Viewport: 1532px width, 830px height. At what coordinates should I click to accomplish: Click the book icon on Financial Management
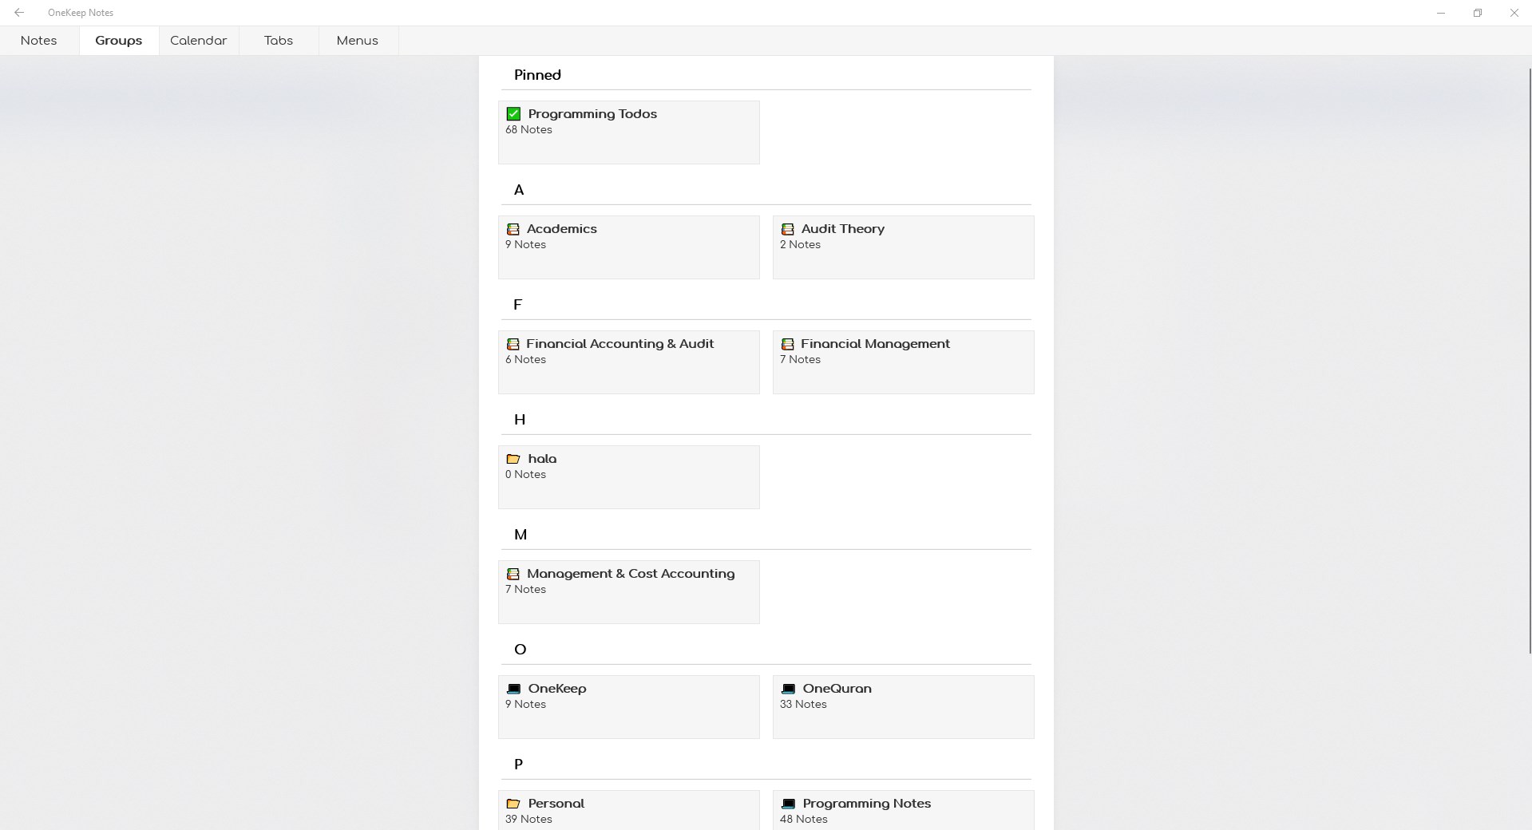coord(788,344)
